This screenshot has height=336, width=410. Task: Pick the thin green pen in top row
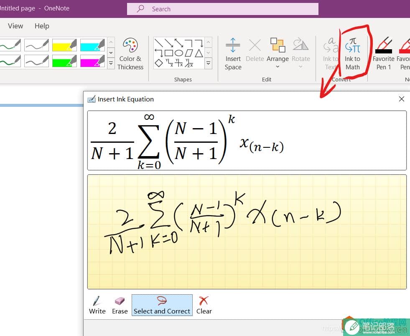(x=10, y=45)
